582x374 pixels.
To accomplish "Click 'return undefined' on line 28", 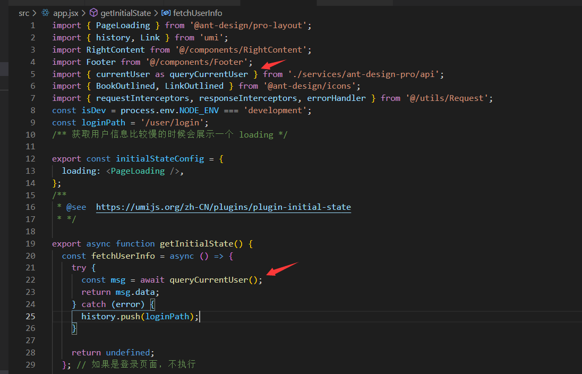I will click(x=110, y=352).
